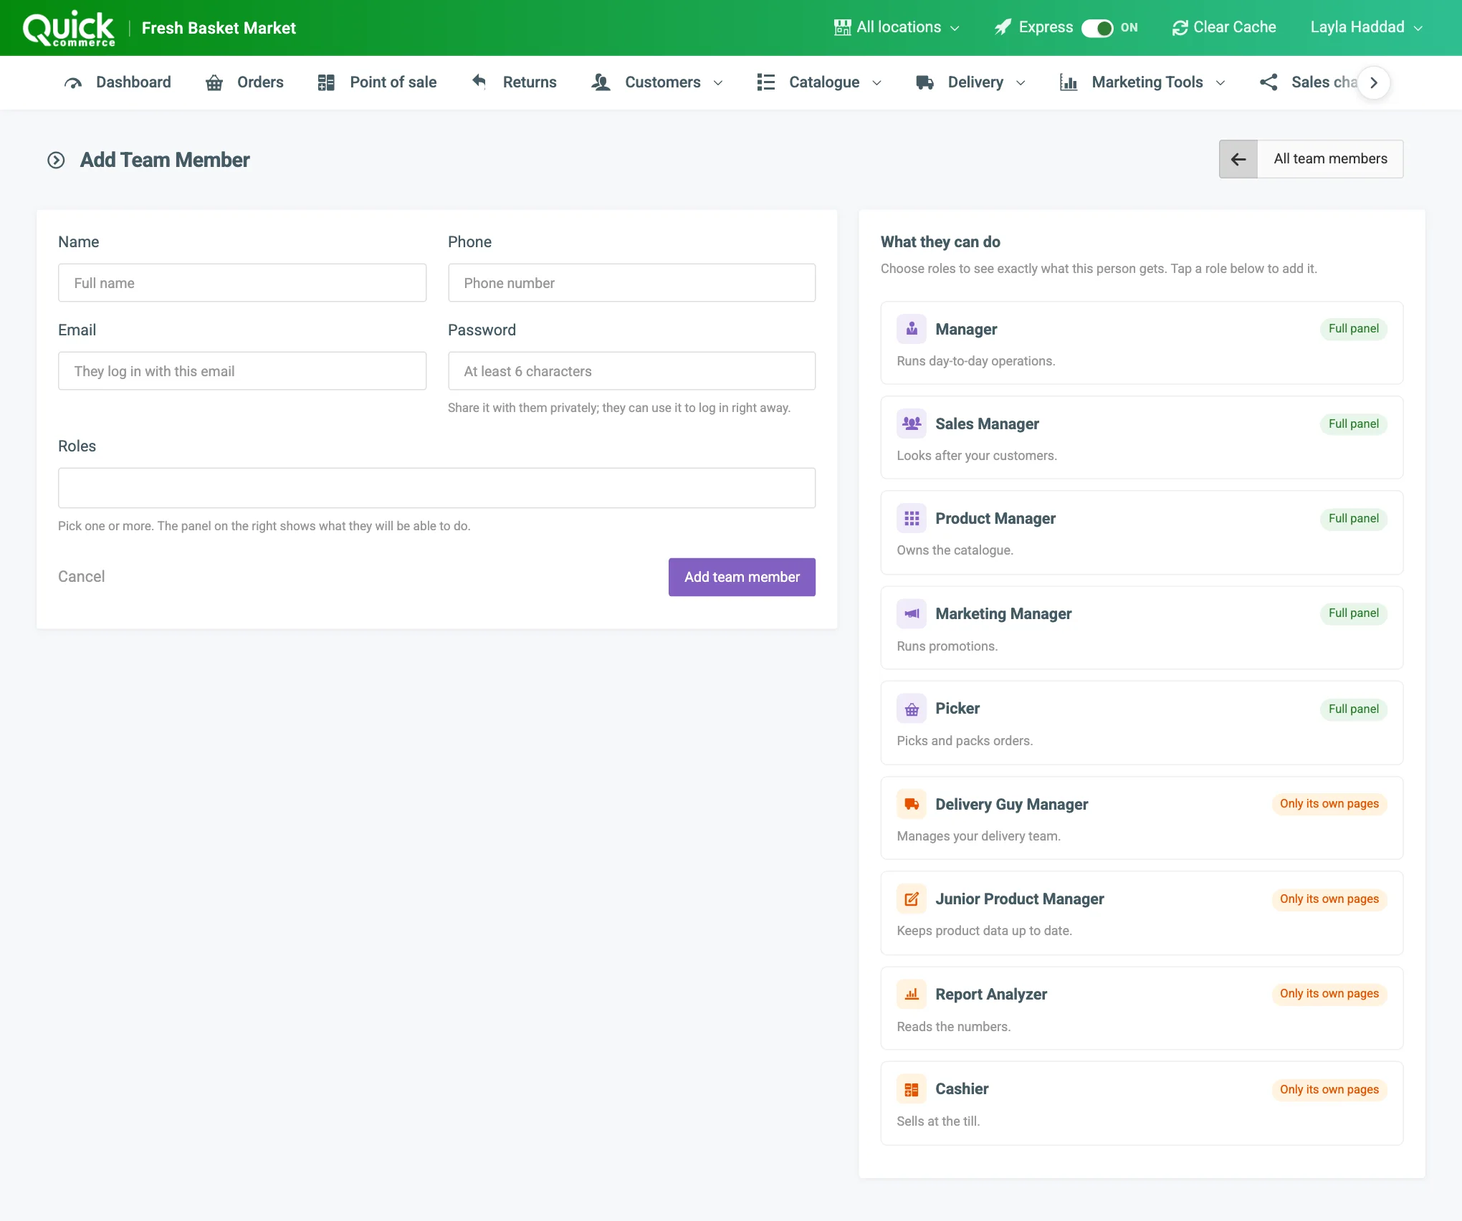Viewport: 1462px width, 1221px height.
Task: Click the Phone number input field
Action: 631,283
